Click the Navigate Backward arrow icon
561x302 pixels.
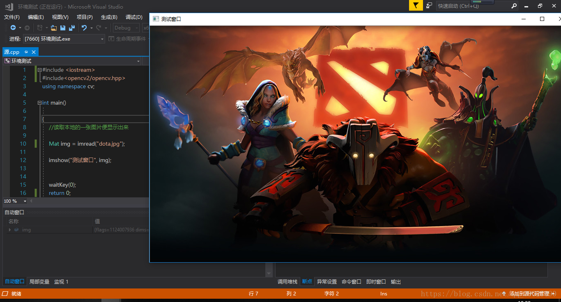coord(13,27)
